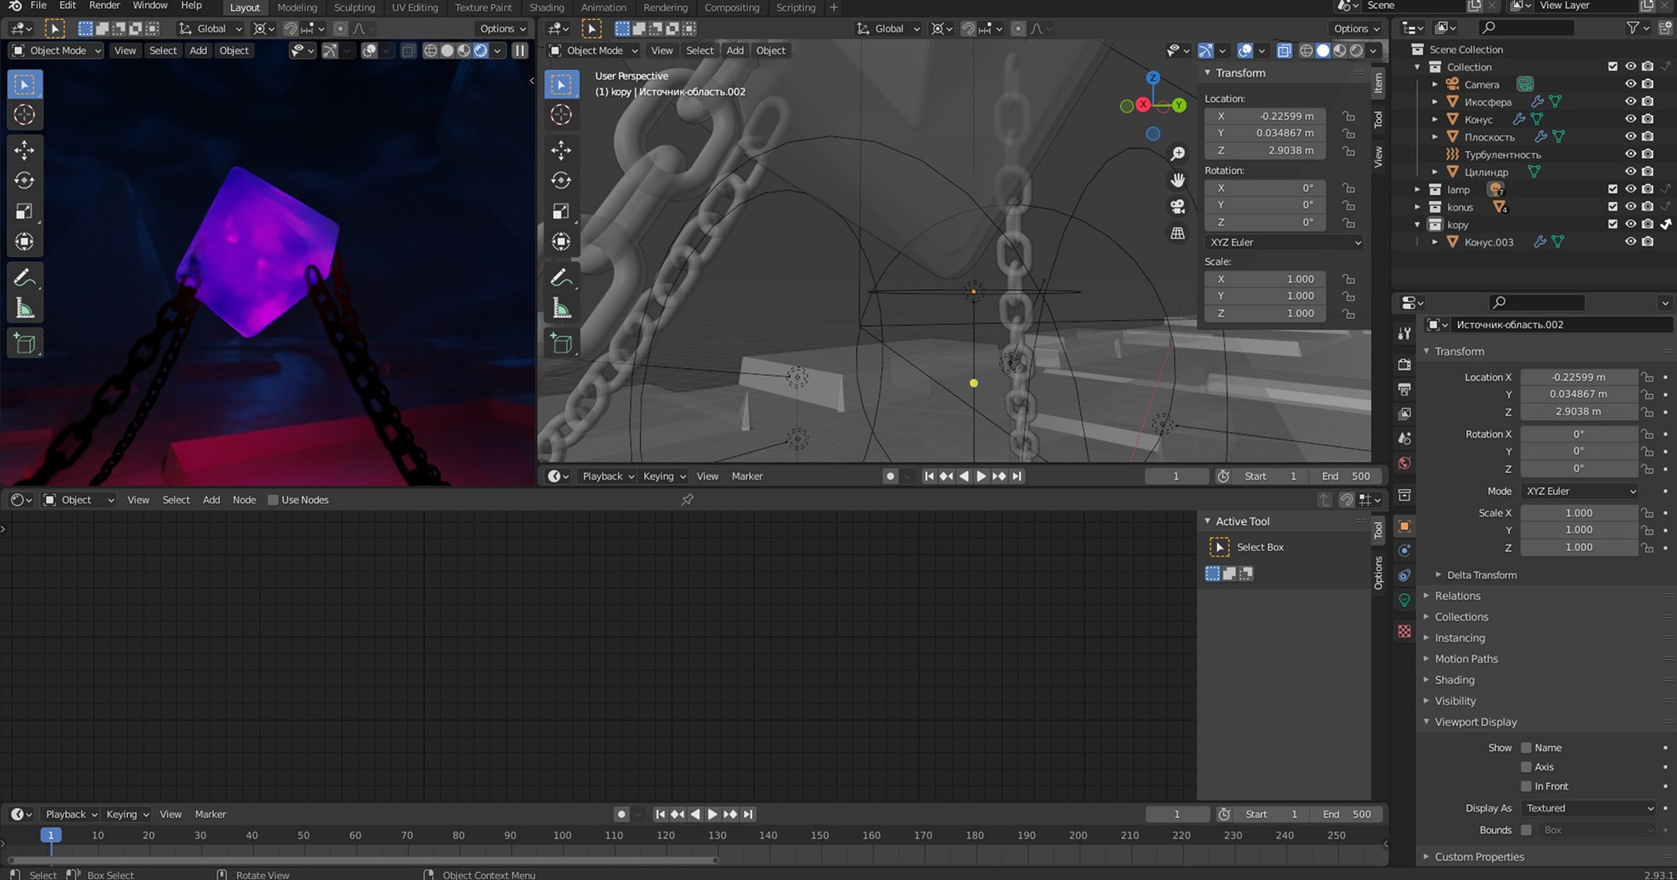Click the Scale tool in left viewport
Screen dimensions: 1677x880
click(x=24, y=211)
